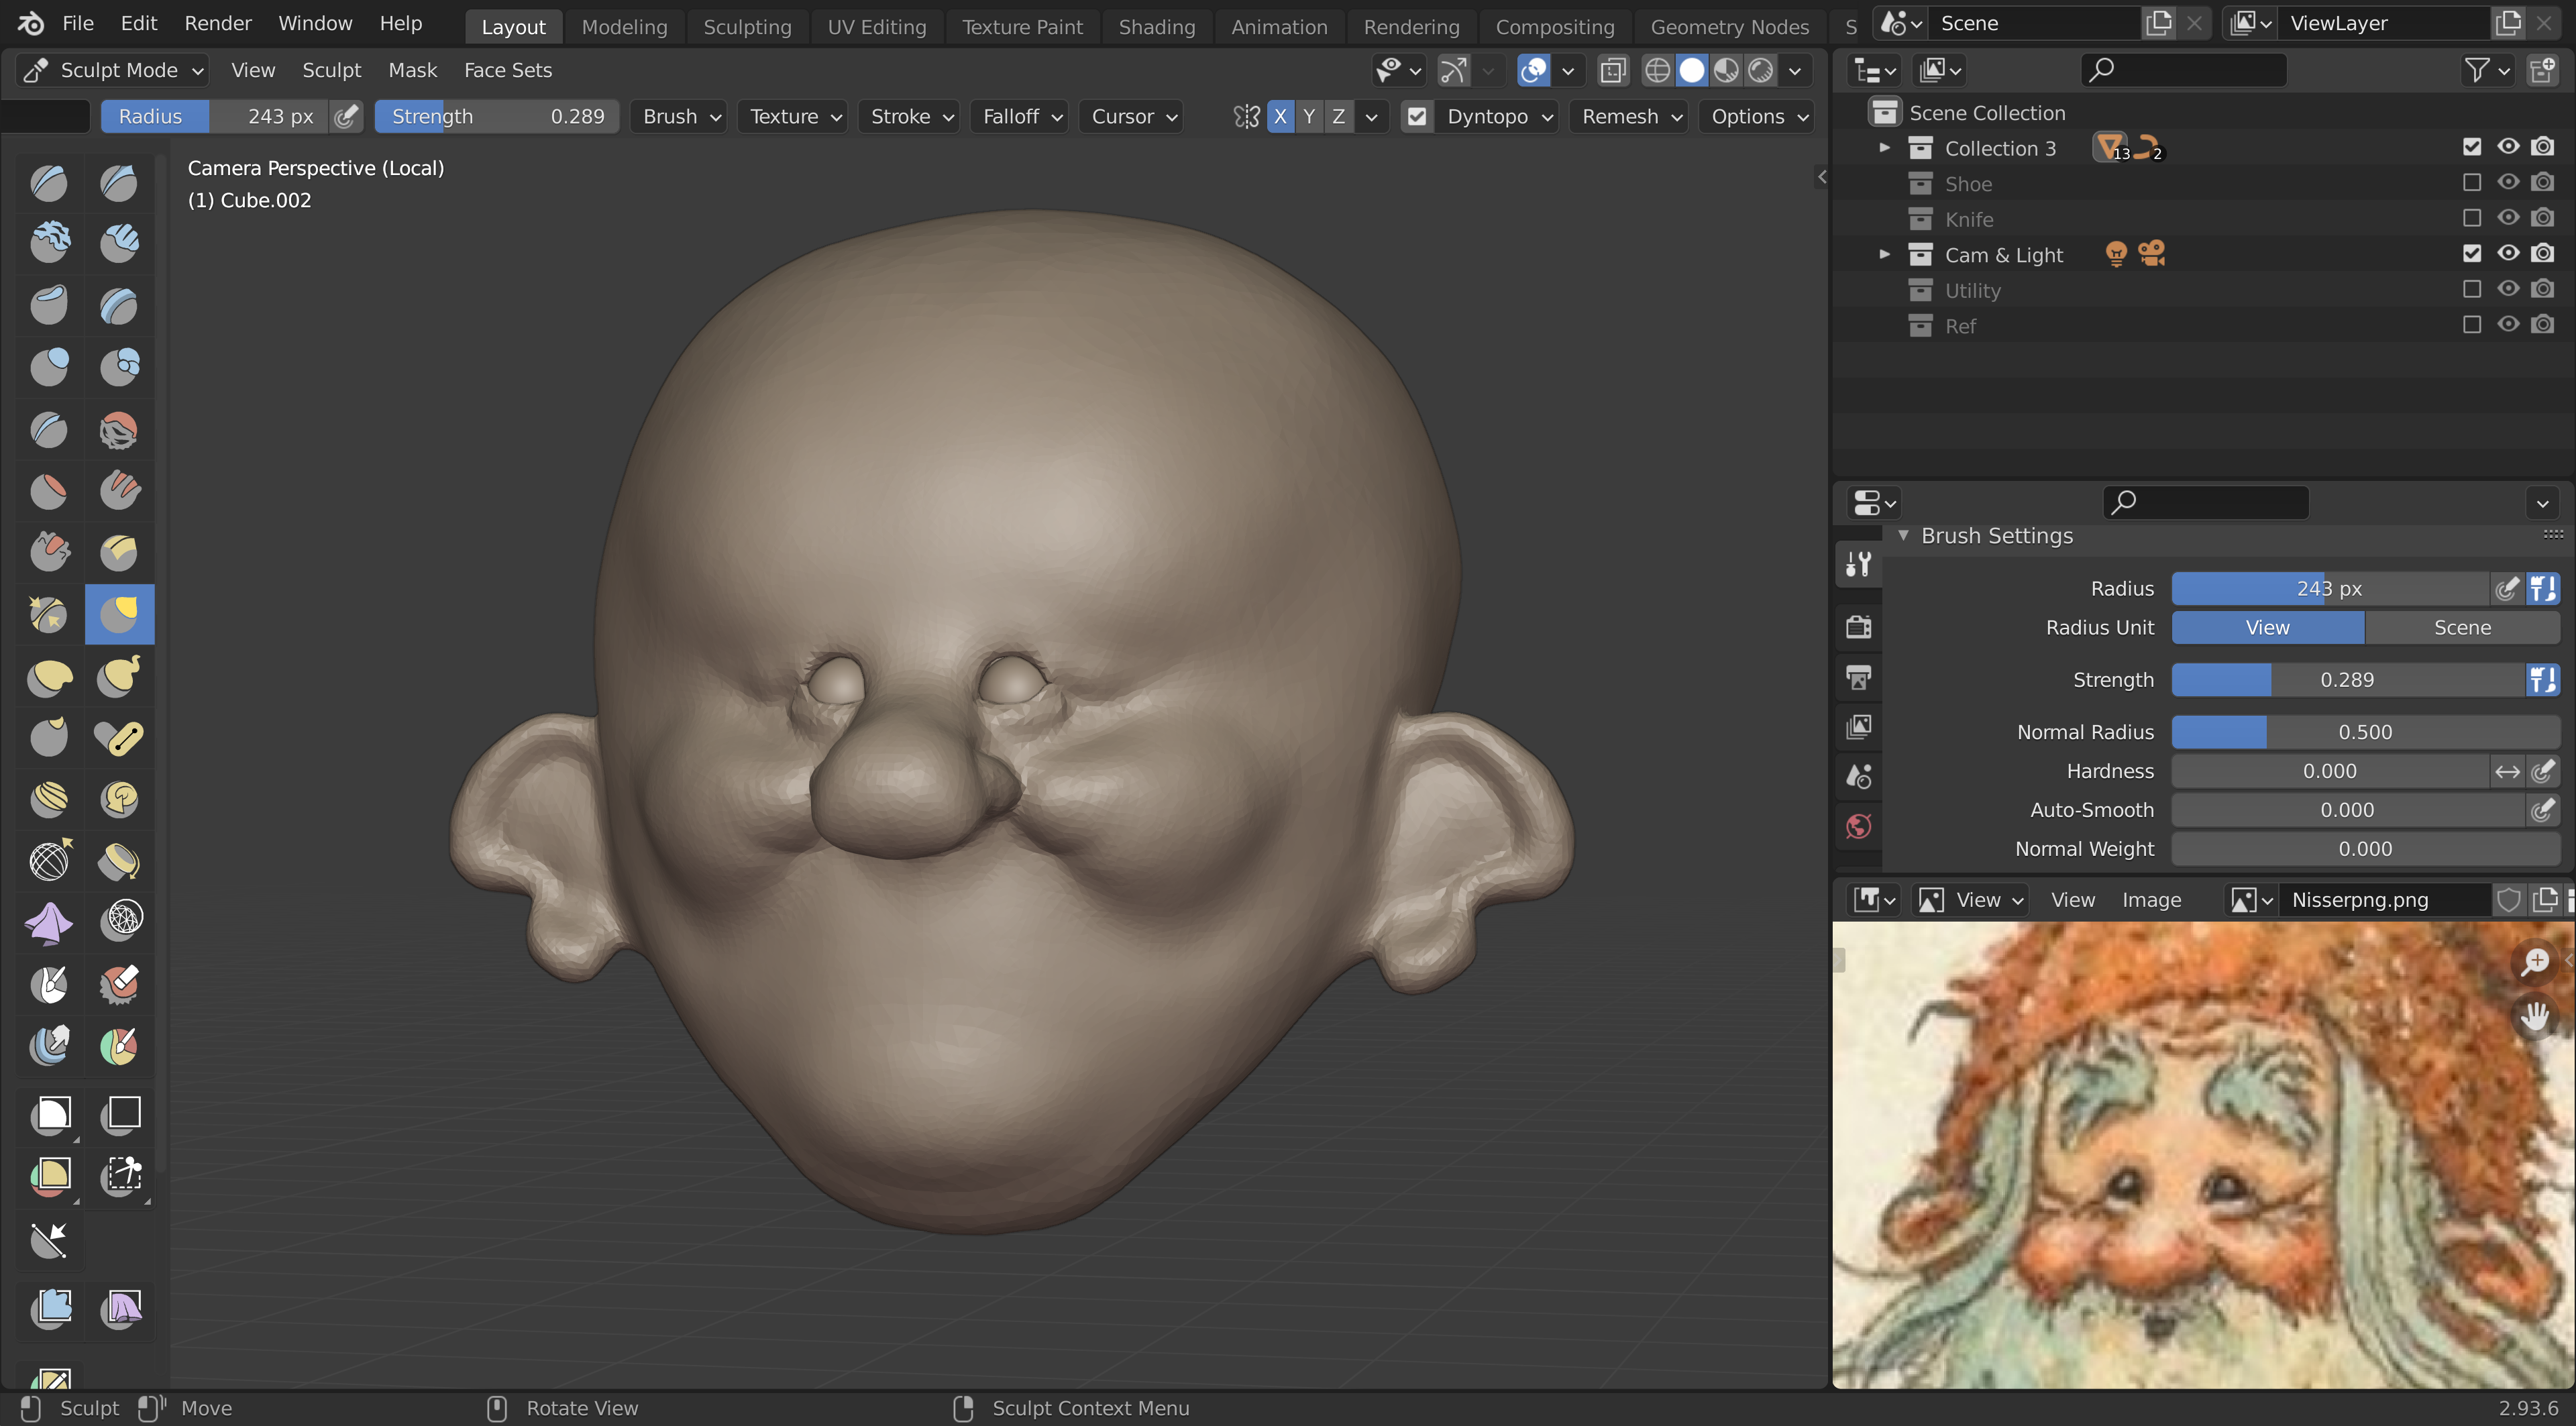Select the active Grab brush tool
Viewport: 2576px width, 1426px height.
pyautogui.click(x=119, y=613)
